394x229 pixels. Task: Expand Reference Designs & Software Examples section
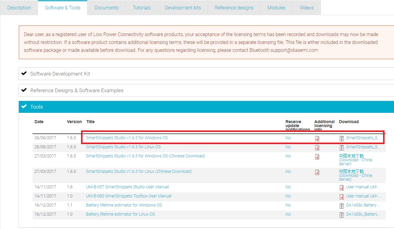point(77,90)
